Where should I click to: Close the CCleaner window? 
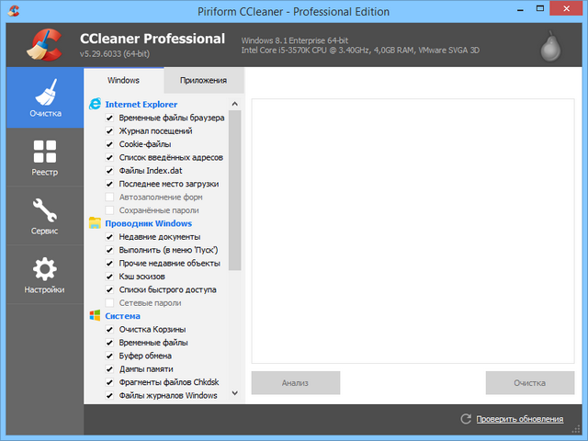pos(566,8)
